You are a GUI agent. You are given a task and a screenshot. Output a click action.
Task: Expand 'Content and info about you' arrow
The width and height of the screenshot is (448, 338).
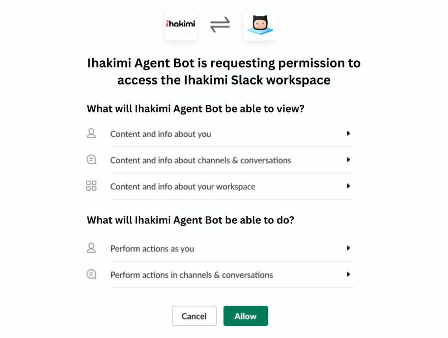(x=348, y=133)
